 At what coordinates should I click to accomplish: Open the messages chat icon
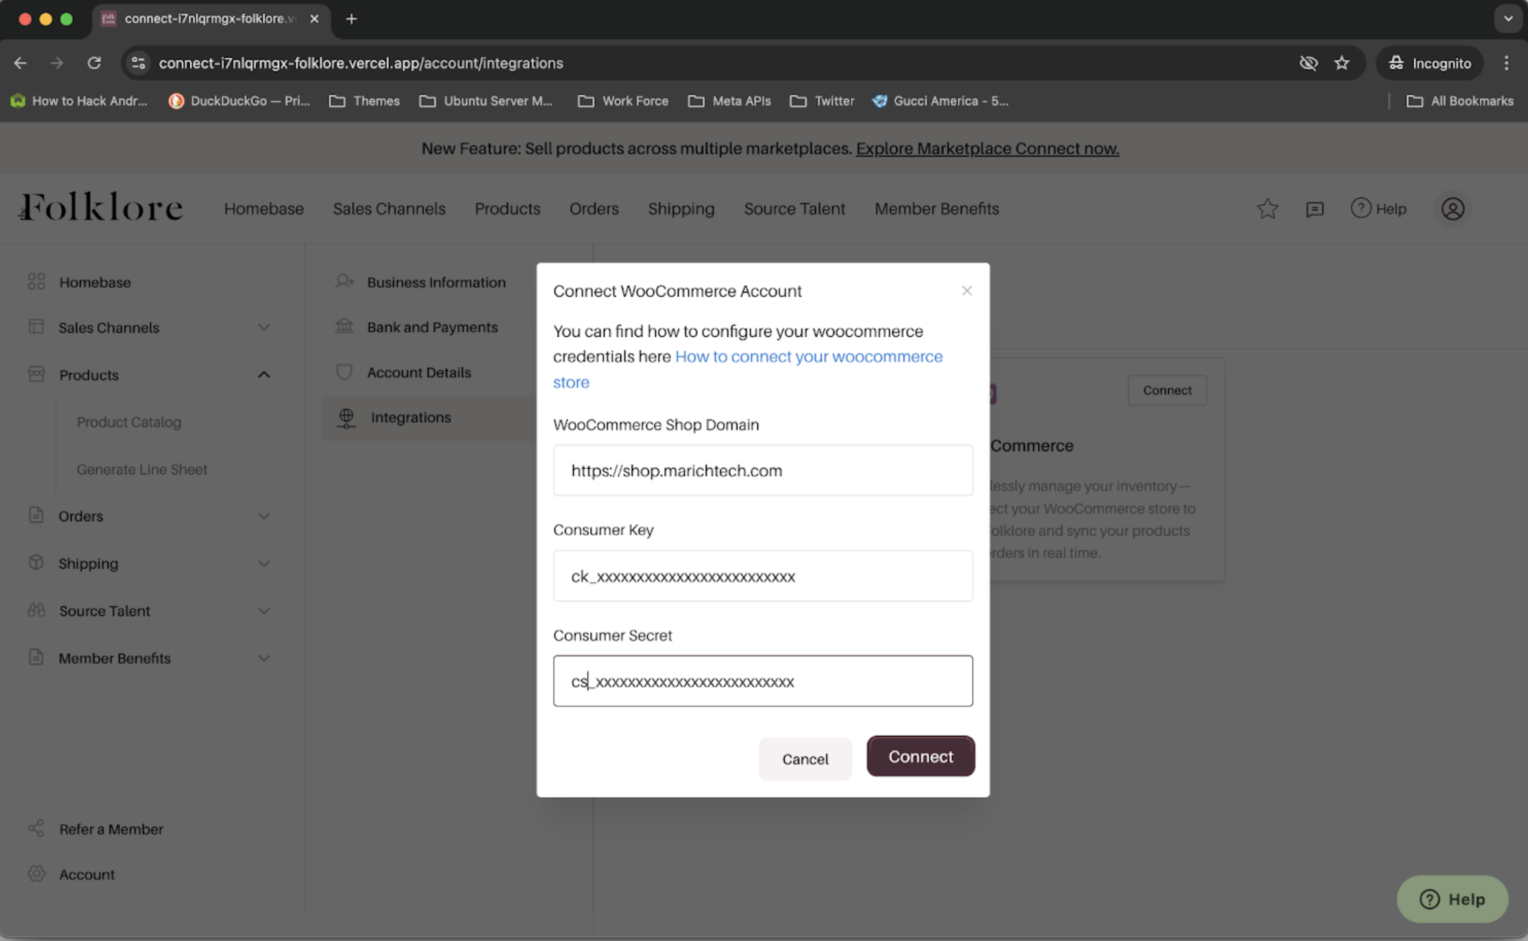[1314, 209]
